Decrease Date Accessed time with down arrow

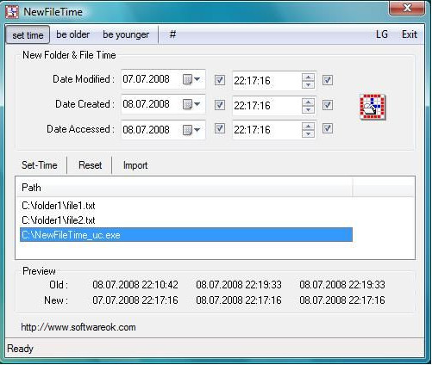click(308, 133)
